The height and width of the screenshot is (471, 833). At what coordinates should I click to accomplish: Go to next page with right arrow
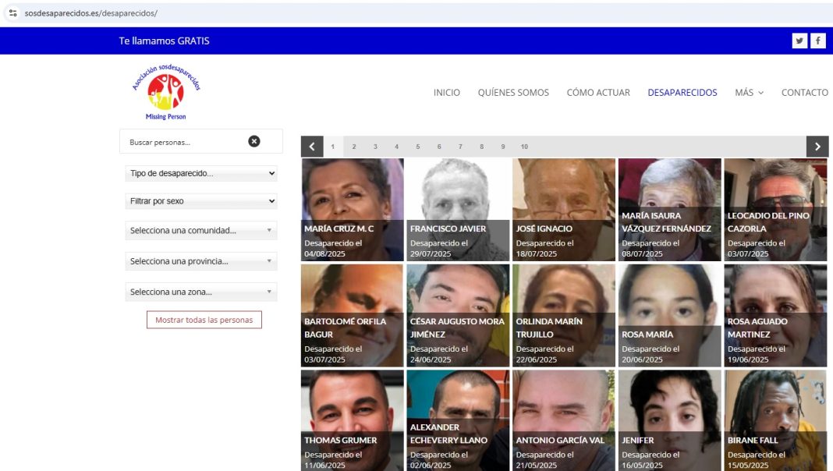click(817, 147)
